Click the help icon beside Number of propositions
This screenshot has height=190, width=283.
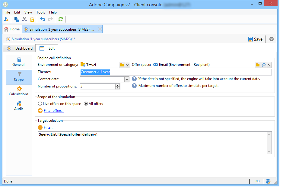click(134, 86)
